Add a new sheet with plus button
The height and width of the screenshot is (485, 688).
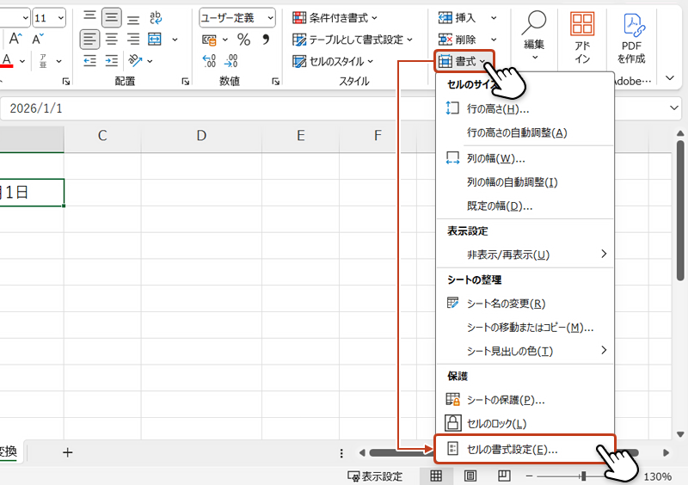[x=68, y=452]
